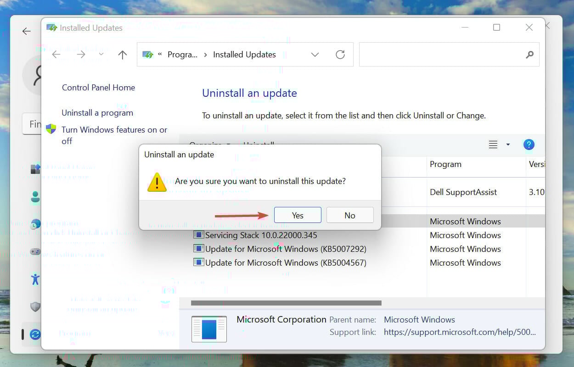Click the search magnifier icon
574x367 pixels.
click(529, 55)
